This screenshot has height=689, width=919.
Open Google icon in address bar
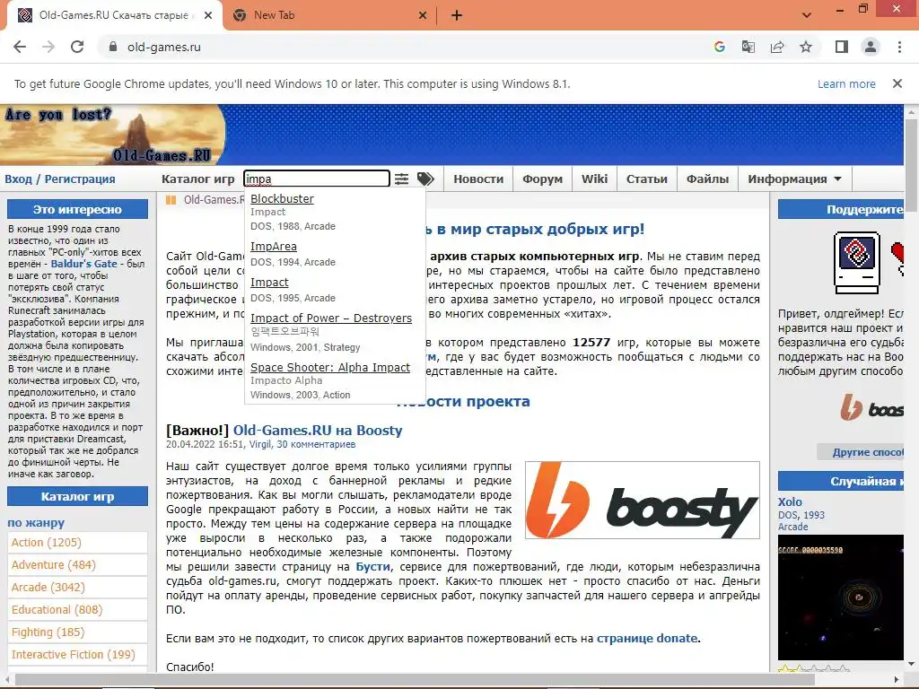tap(719, 47)
